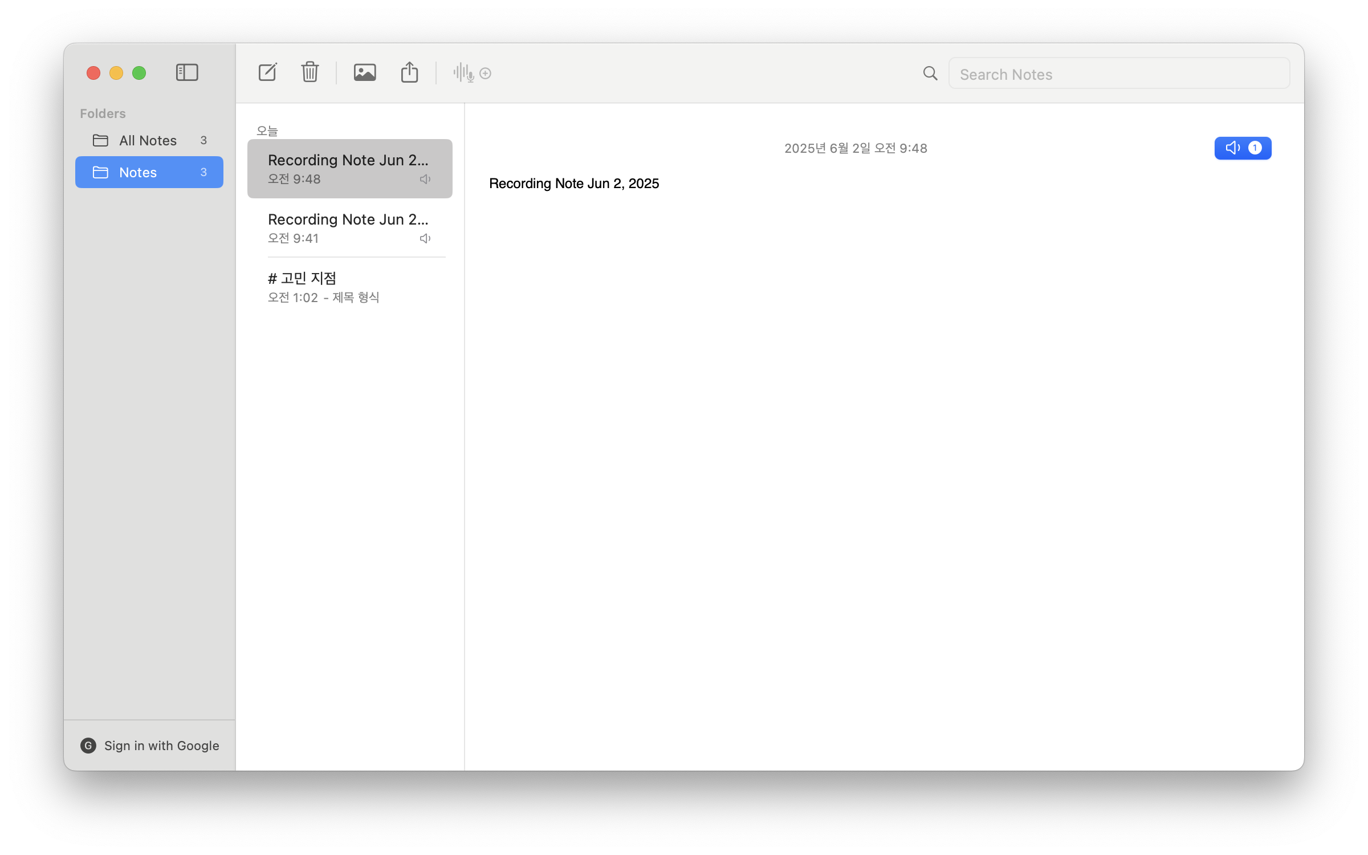The width and height of the screenshot is (1368, 855).
Task: Click the folder icon beside All Notes
Action: coord(100,140)
